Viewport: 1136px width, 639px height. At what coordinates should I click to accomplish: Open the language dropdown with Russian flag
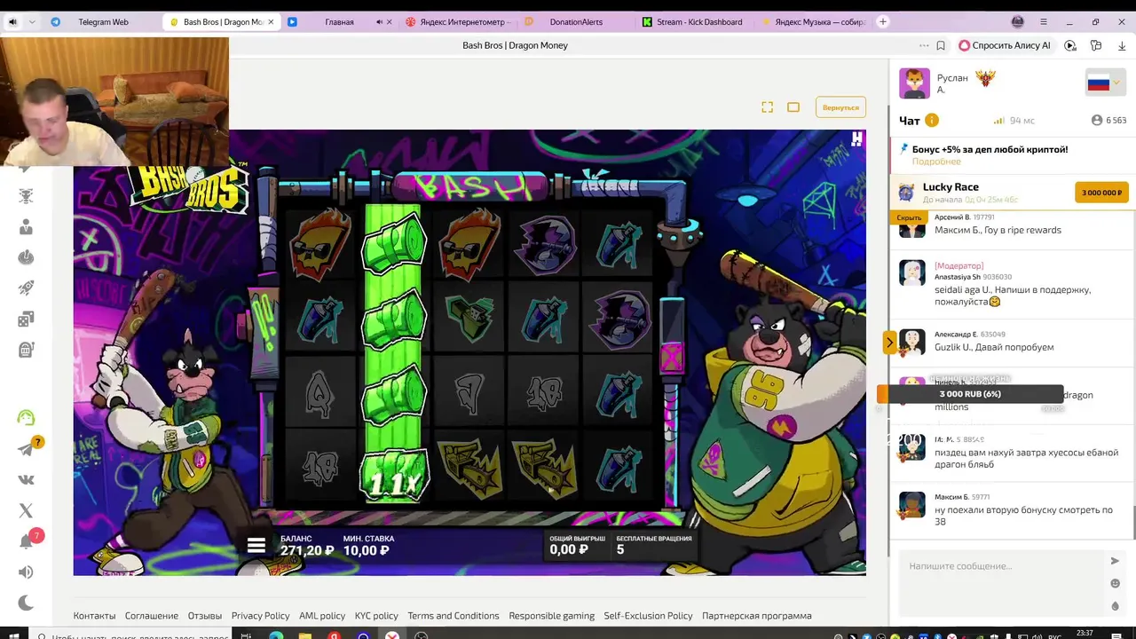click(x=1104, y=83)
